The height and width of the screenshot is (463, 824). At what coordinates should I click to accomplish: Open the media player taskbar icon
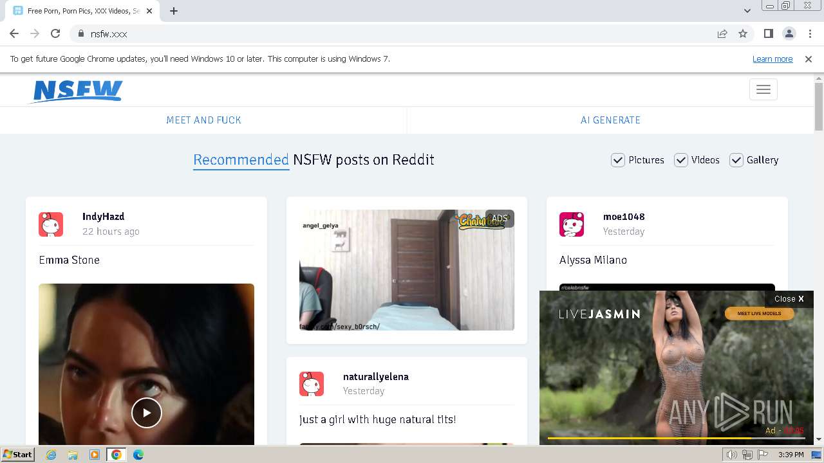[94, 455]
